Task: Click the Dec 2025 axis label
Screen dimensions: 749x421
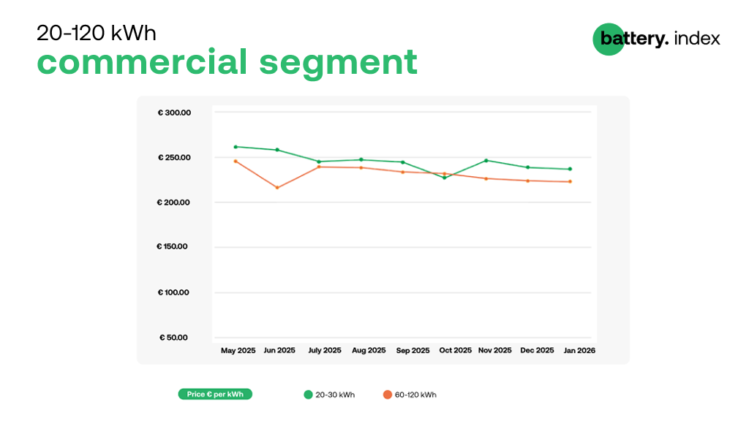Action: coord(537,350)
